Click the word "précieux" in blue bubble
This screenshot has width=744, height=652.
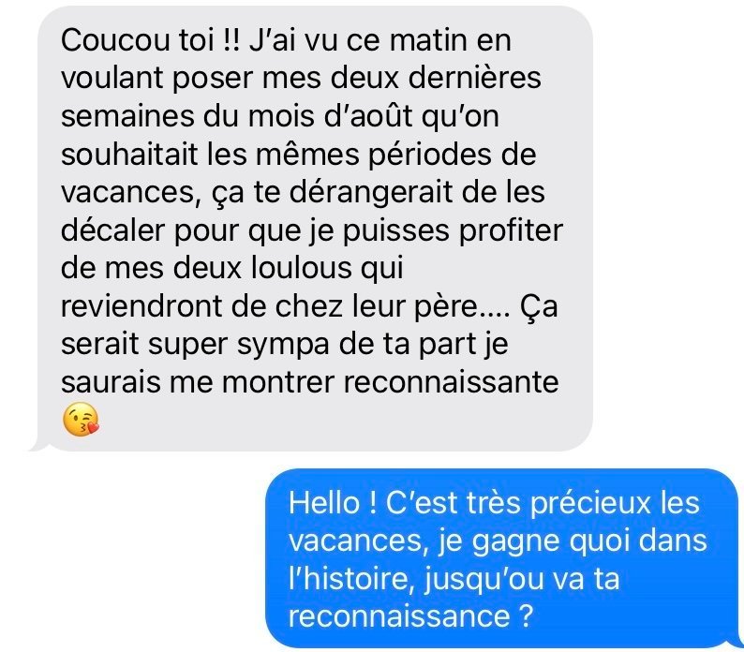pos(590,504)
